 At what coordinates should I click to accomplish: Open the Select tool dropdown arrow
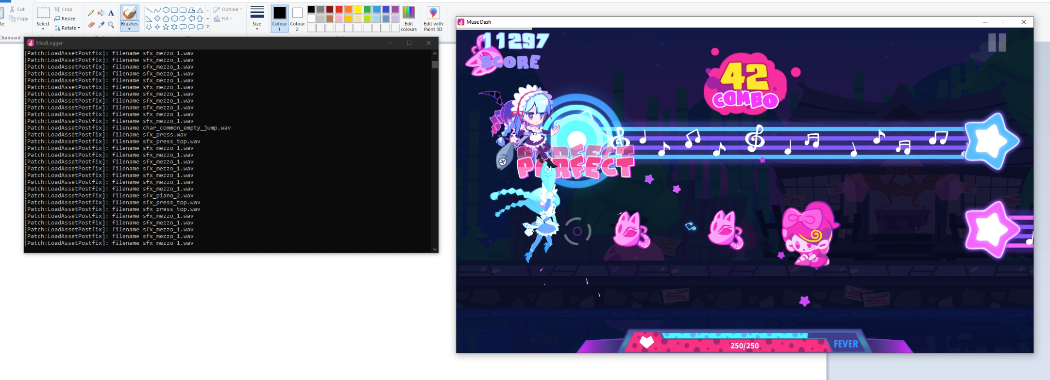point(43,29)
